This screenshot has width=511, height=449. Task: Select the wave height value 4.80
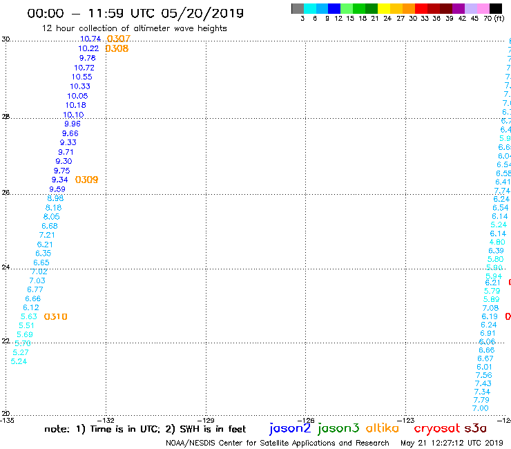click(x=497, y=242)
